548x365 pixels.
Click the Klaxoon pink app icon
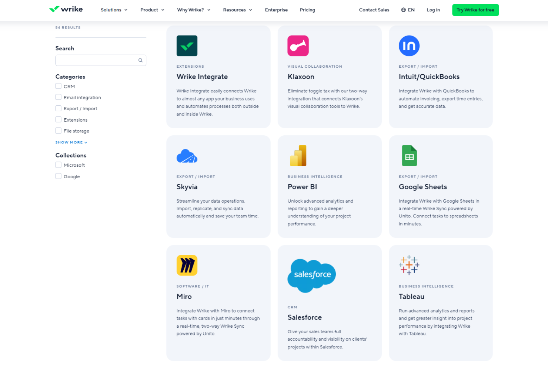(x=298, y=46)
